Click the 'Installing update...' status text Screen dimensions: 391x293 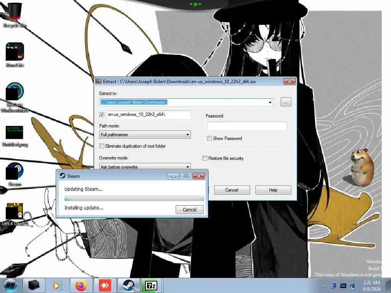(84, 208)
